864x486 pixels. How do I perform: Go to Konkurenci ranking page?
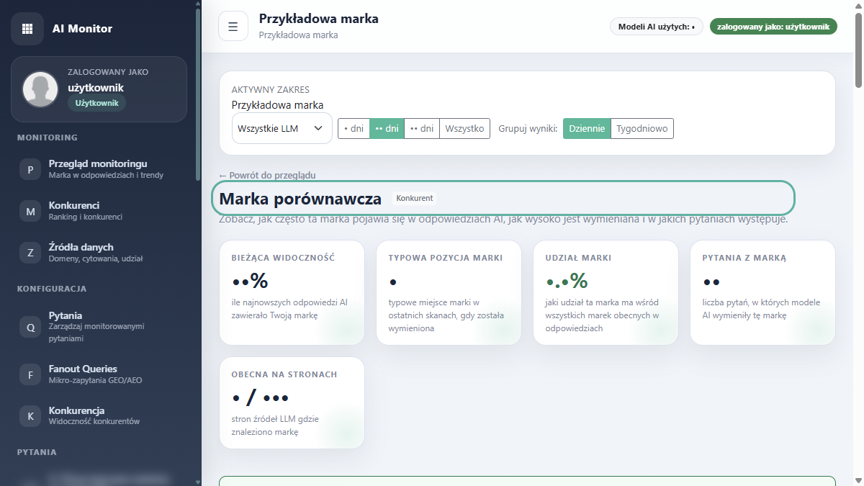coord(100,211)
